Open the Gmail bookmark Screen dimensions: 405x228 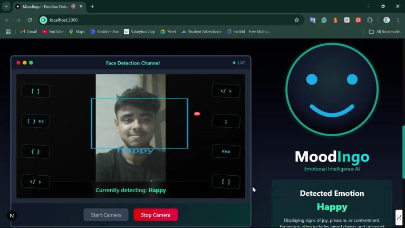pos(28,32)
